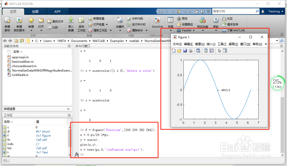Viewport: 287px width, 166px height.
Task: Click Link Plot icon in Figure 1 toolbar
Action: [198, 51]
